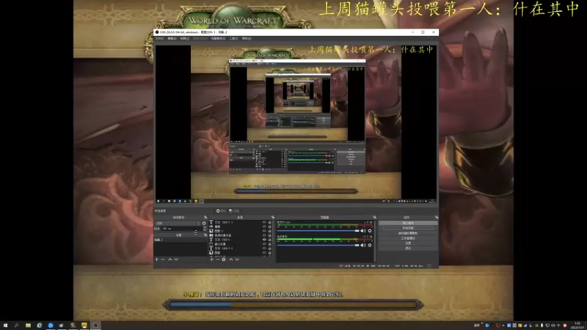587x330 pixels.
Task: Click the OBS Studio taskbar icon
Action: pos(95,326)
